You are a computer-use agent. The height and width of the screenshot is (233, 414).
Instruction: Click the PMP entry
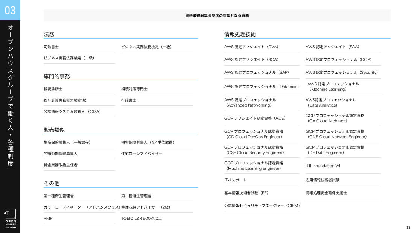click(x=48, y=218)
